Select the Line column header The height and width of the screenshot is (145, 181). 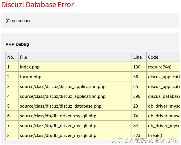click(137, 57)
